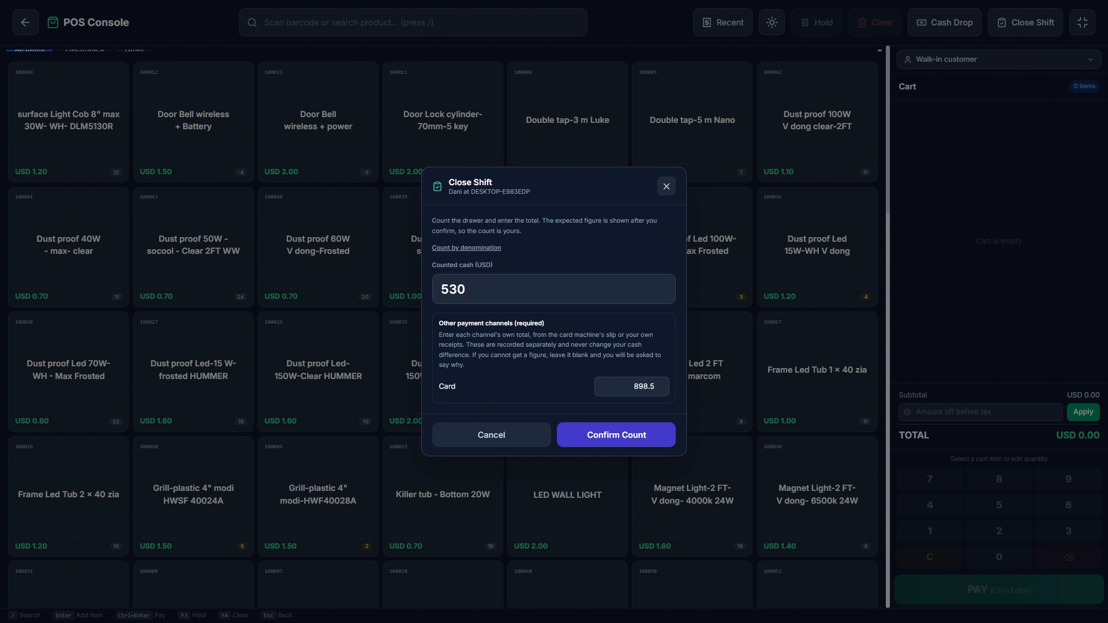Open the Recent receipts list

click(723, 22)
